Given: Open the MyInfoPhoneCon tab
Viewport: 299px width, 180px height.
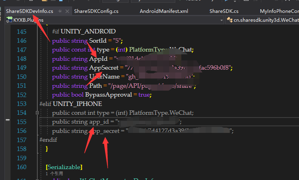Looking at the screenshot, I should click(x=279, y=11).
